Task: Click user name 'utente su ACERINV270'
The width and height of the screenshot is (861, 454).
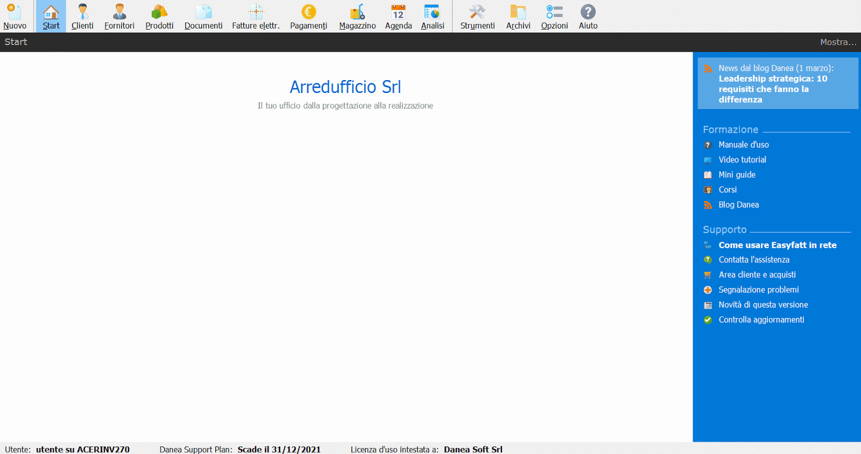Action: point(83,450)
